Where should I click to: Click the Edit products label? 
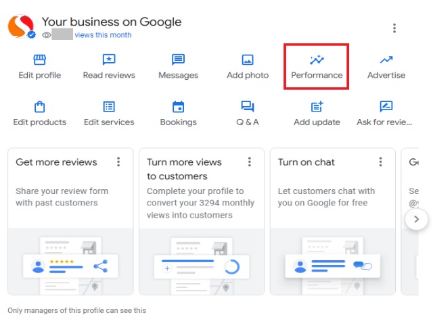(40, 122)
